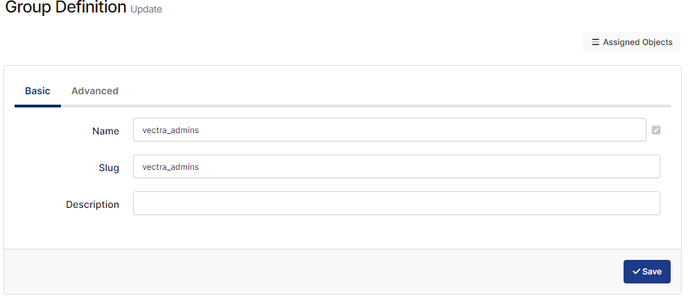Image resolution: width=688 pixels, height=298 pixels.
Task: Click the Description field label
Action: [92, 204]
